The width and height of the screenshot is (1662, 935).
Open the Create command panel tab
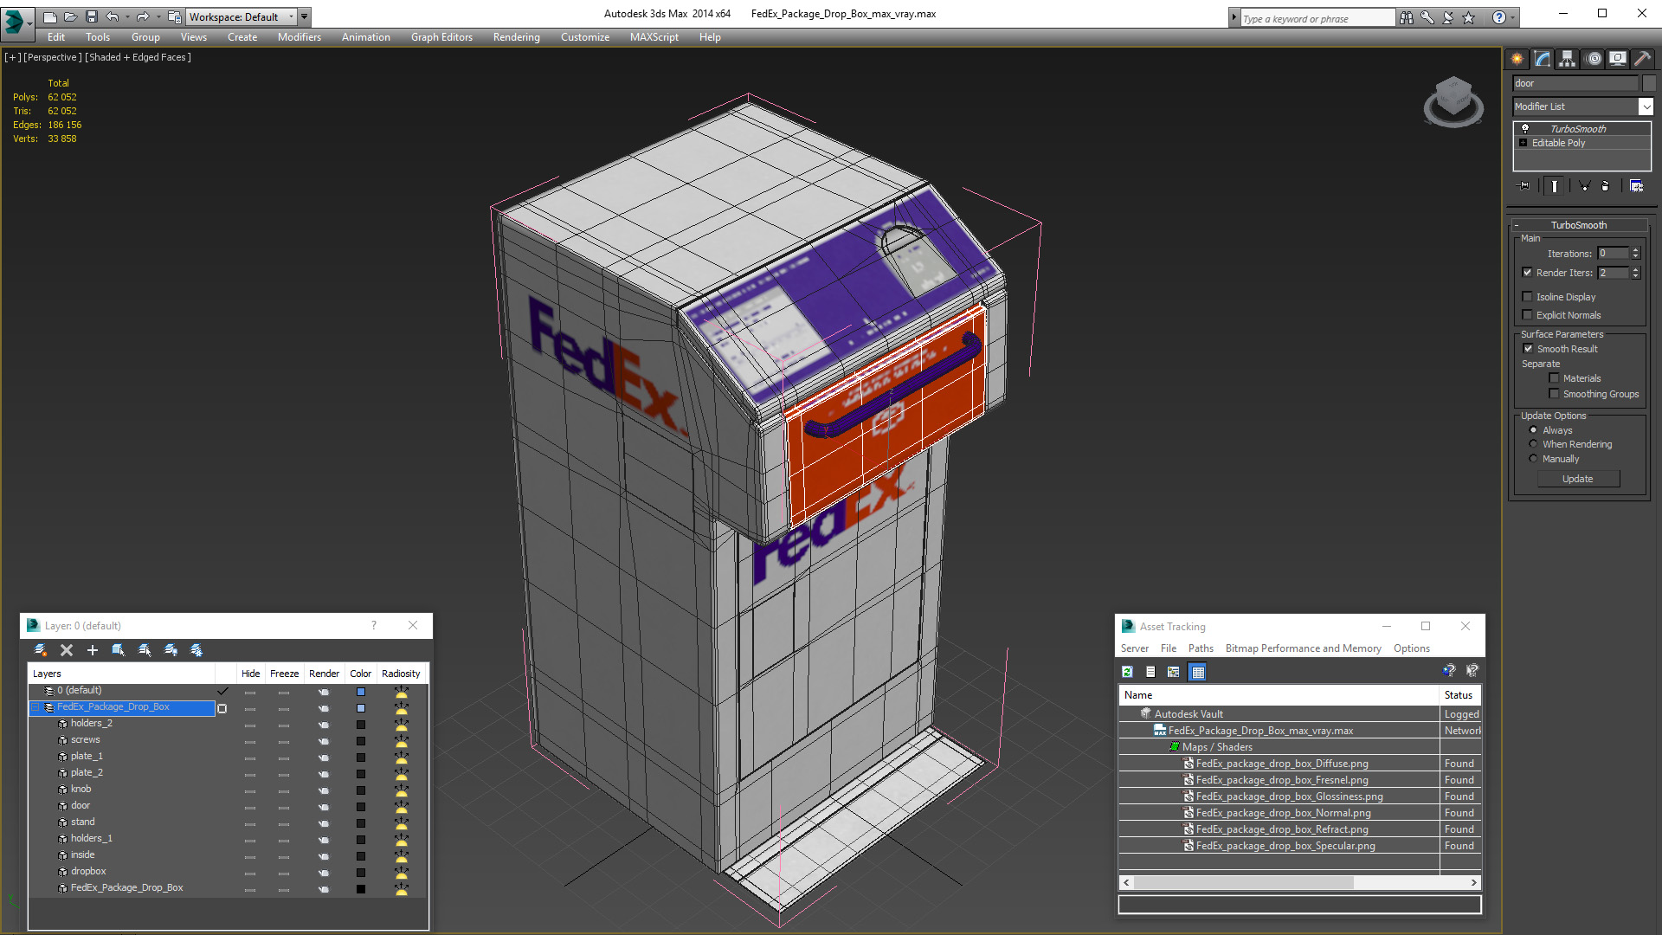tap(1517, 59)
